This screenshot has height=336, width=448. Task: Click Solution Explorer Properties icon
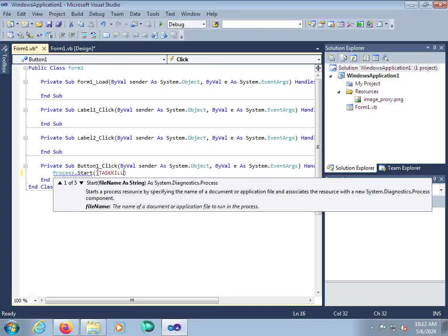(332, 58)
